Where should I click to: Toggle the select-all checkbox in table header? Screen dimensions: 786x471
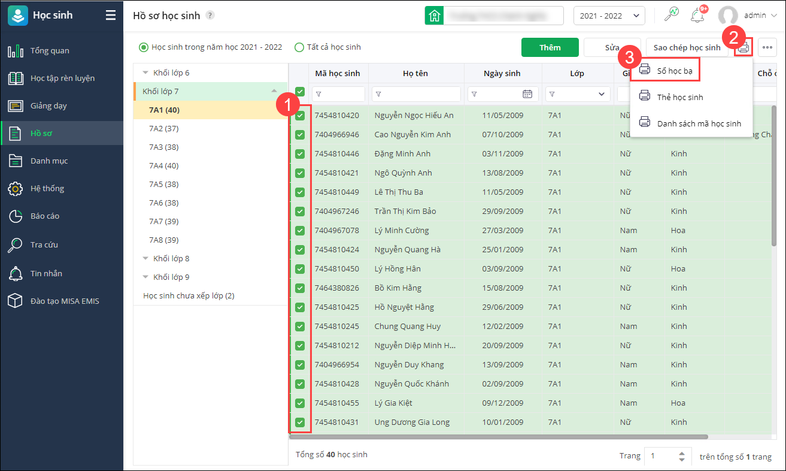300,92
